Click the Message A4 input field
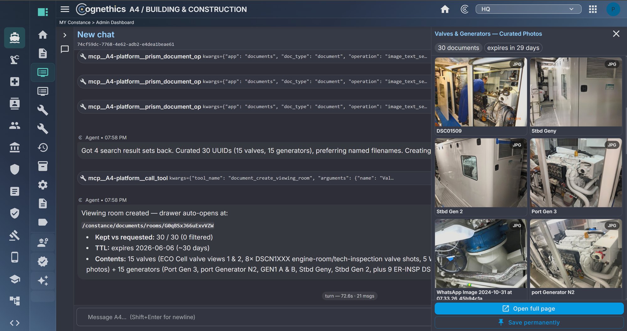Viewport: 627px width, 331px height. 254,317
